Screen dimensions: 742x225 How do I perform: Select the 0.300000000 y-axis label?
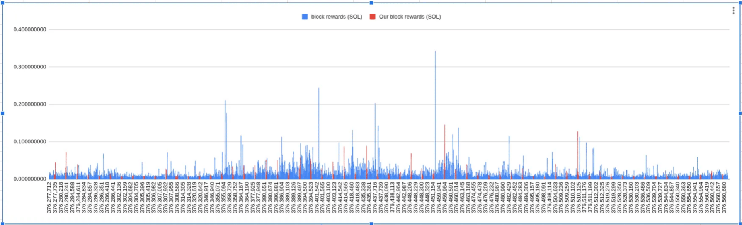[x=30, y=67]
